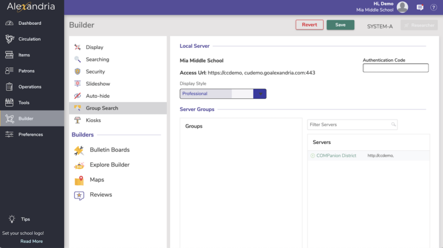Screen dimensions: 443x248
Task: Click the Filter Servers search magnifier
Action: tap(393, 124)
